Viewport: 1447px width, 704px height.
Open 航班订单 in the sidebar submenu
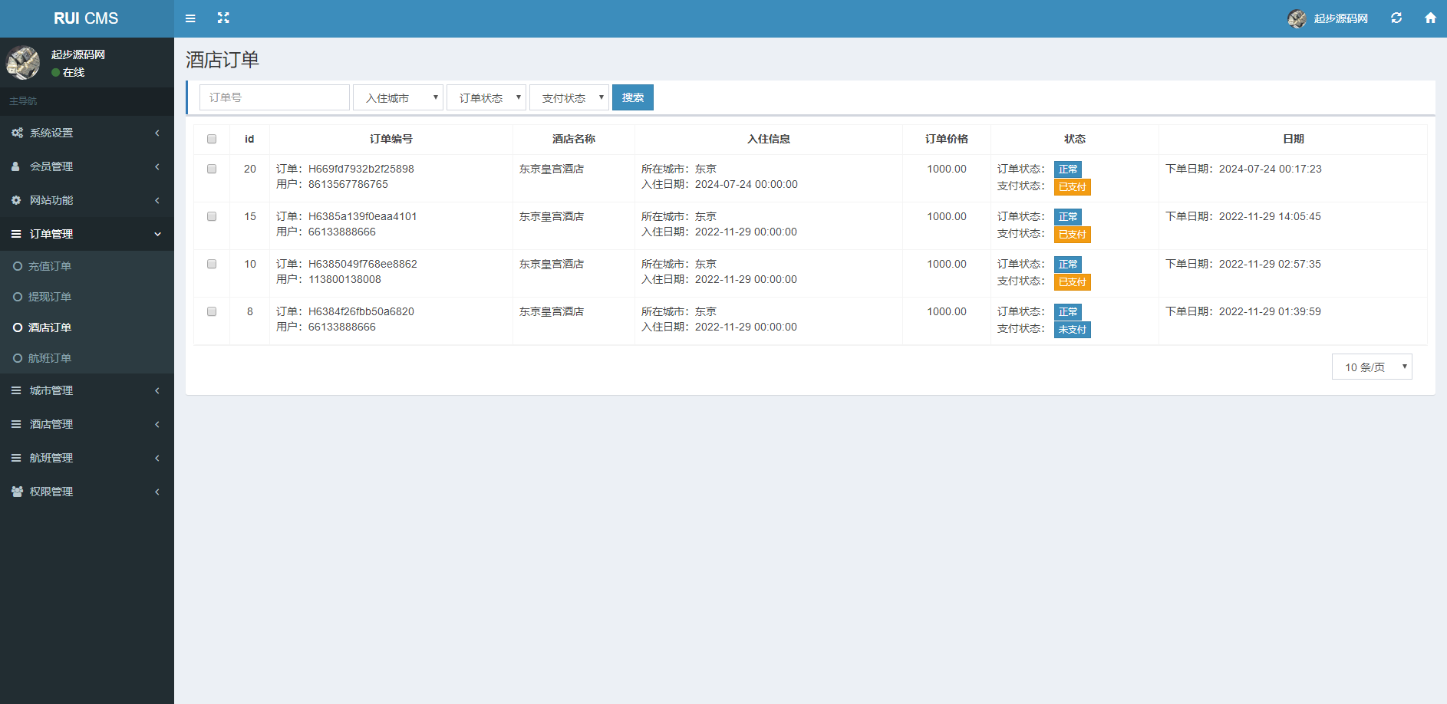[50, 358]
